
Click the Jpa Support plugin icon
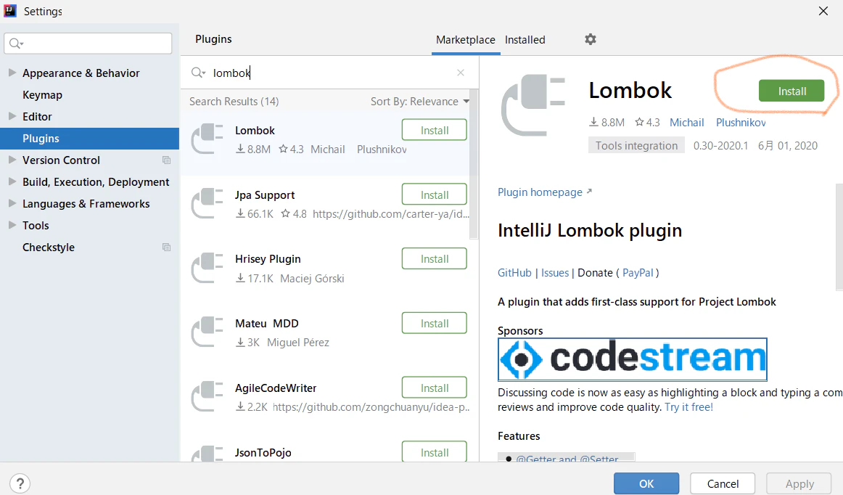pos(207,203)
